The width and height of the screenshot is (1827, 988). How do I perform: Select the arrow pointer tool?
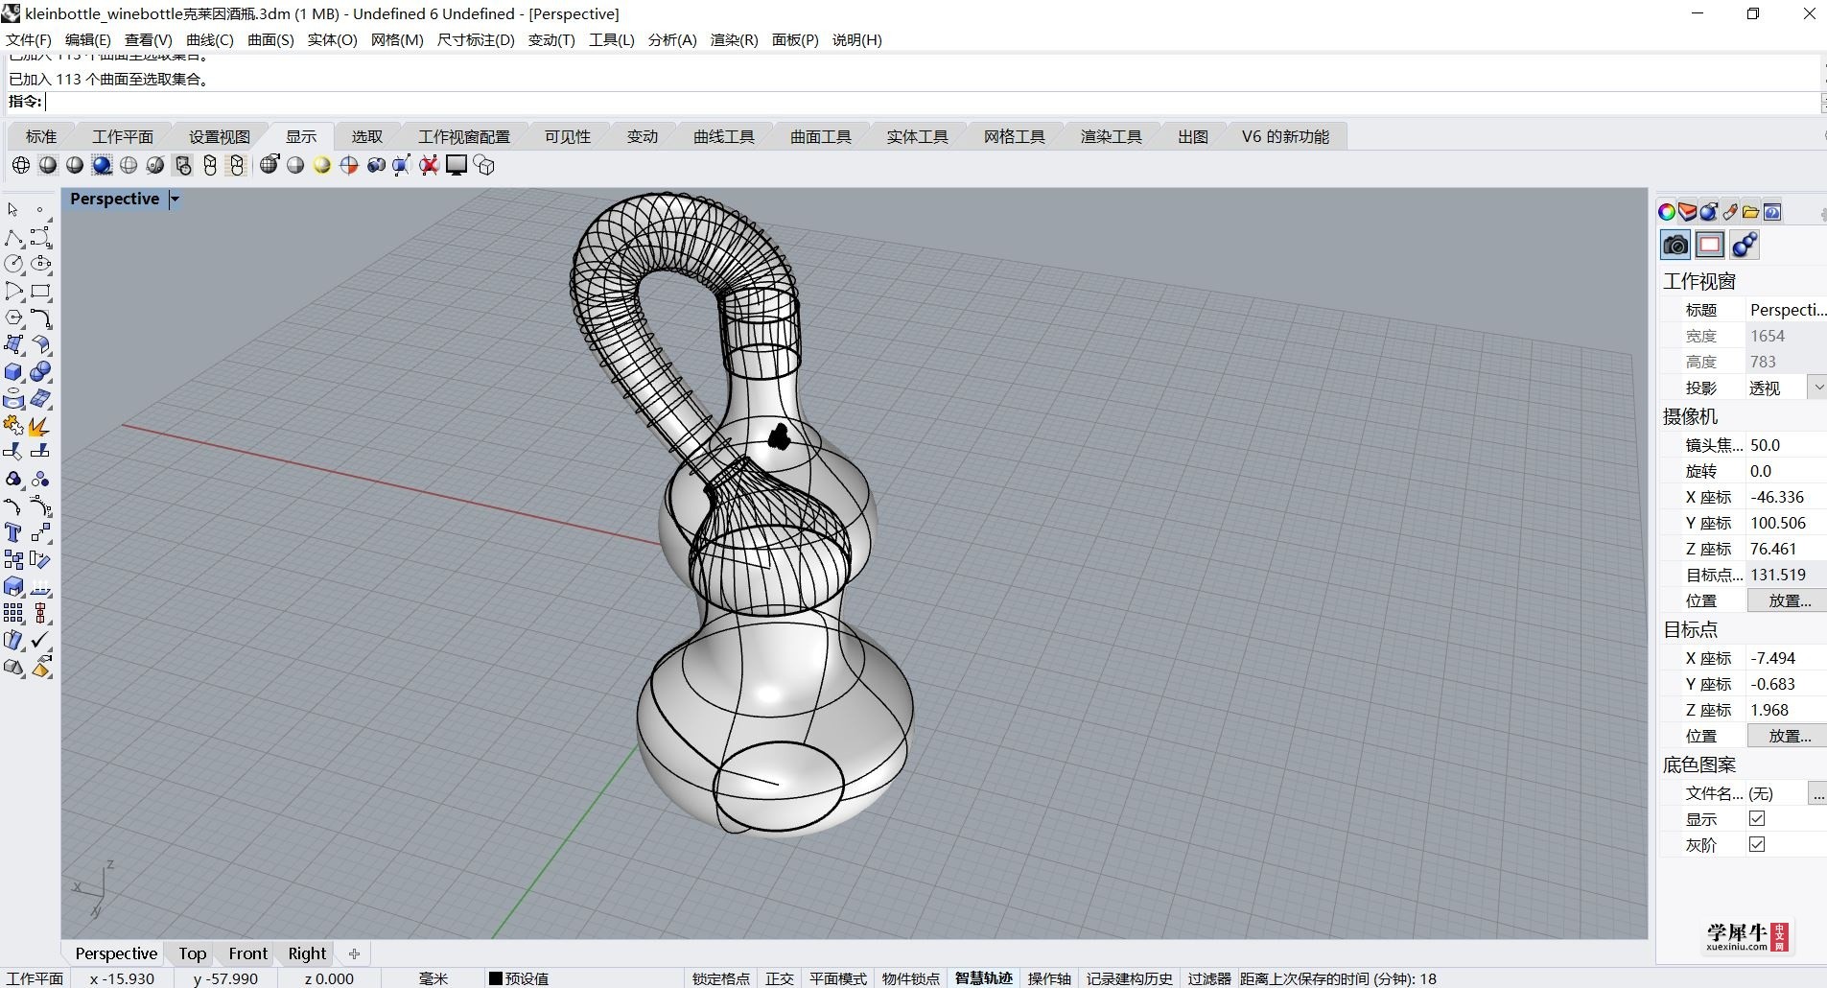click(13, 209)
